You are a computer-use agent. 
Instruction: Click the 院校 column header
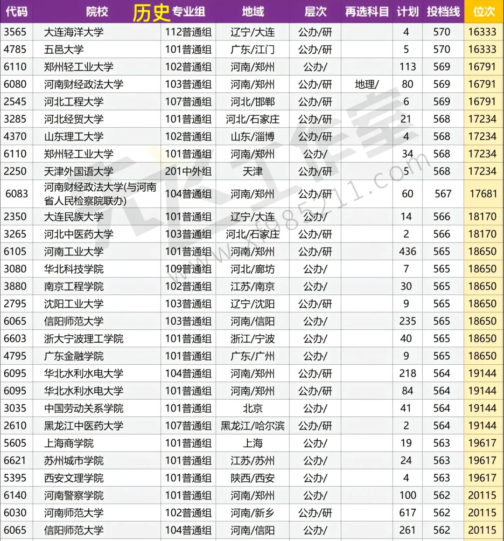(x=96, y=12)
